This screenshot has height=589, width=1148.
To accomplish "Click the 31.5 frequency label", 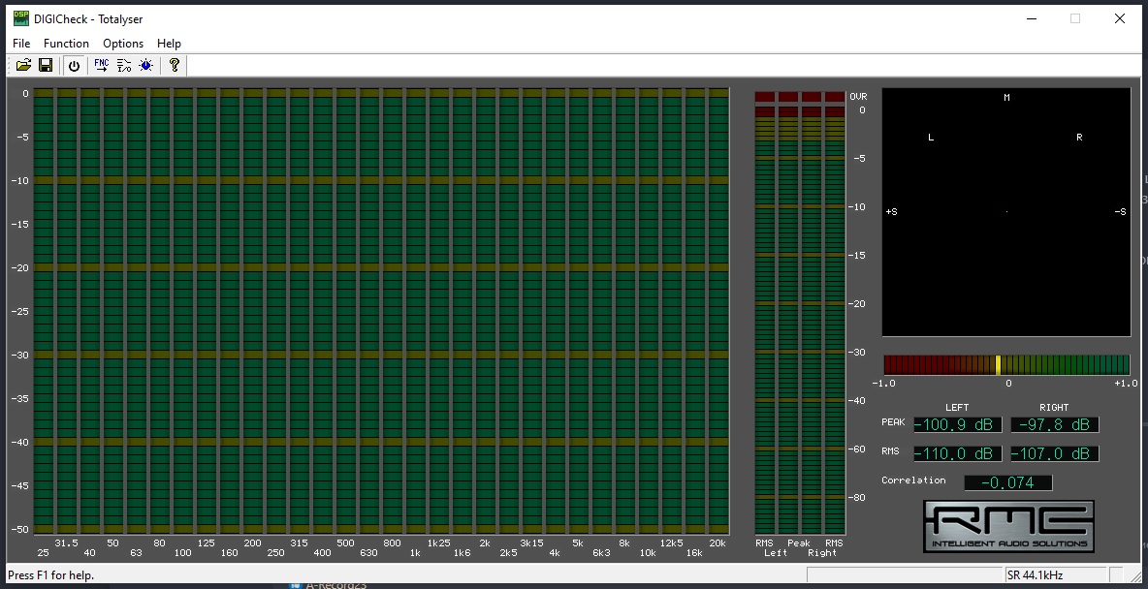I will [x=66, y=542].
